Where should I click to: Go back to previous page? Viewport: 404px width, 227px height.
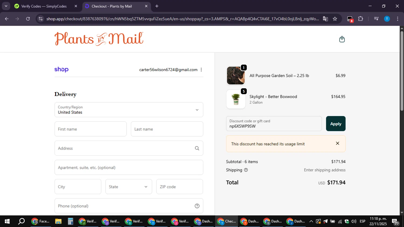pyautogui.click(x=7, y=19)
